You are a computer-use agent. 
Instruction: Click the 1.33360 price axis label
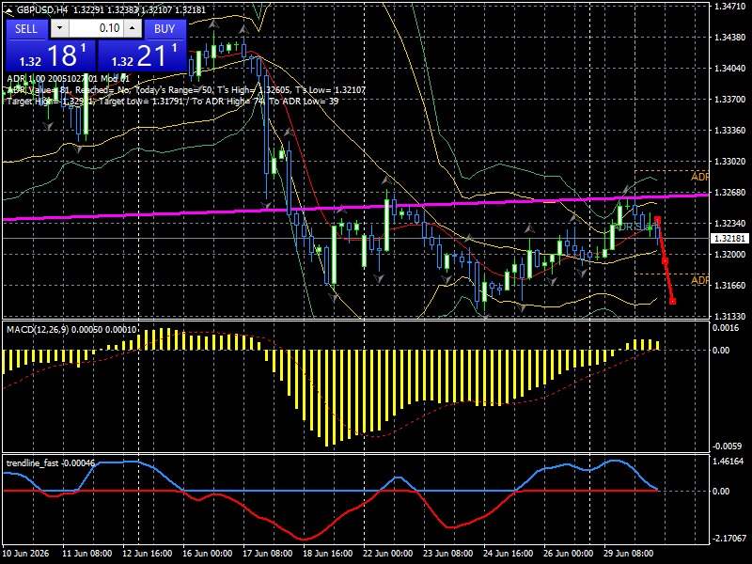(729, 131)
